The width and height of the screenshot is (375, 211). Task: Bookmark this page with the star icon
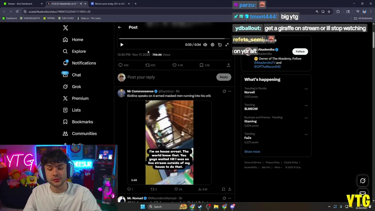329,12
